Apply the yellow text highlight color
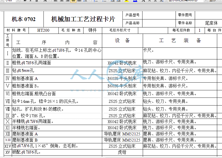This screenshot has width=222, height=158. point(126,1)
